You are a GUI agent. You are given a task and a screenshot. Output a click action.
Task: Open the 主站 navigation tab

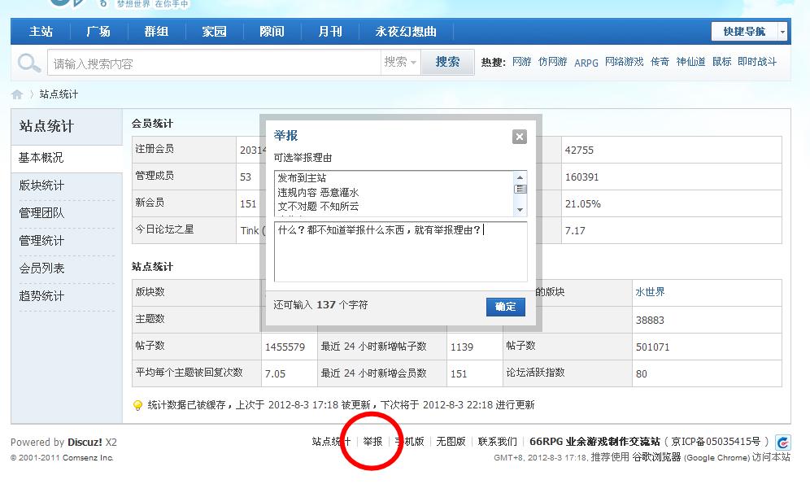[x=41, y=32]
